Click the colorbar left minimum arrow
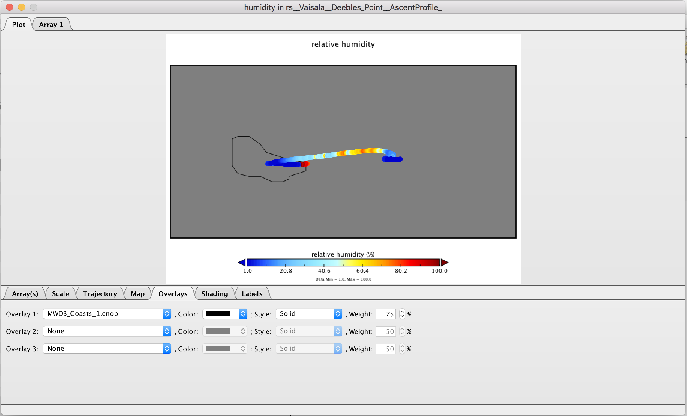 242,263
